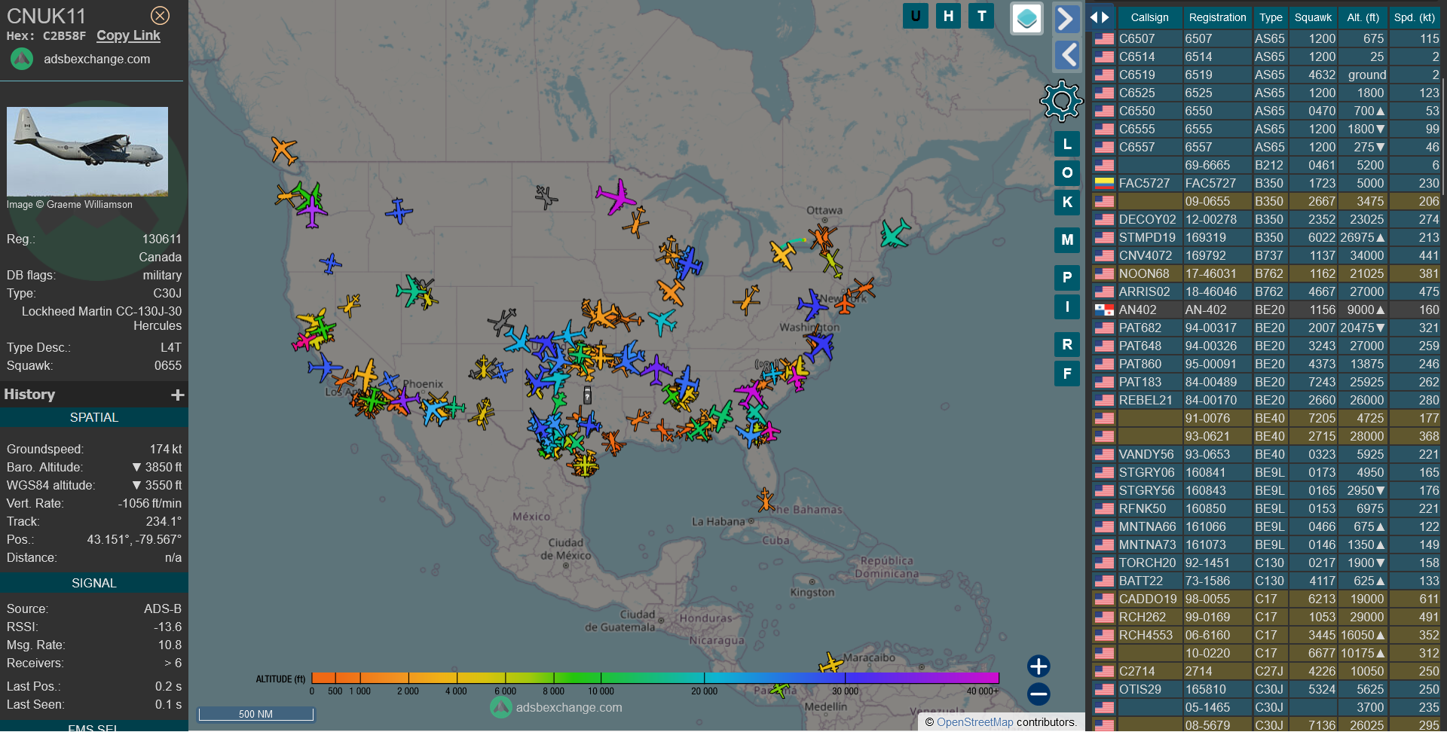Click the R button on map
Image resolution: width=1447 pixels, height=732 pixels.
point(1067,345)
